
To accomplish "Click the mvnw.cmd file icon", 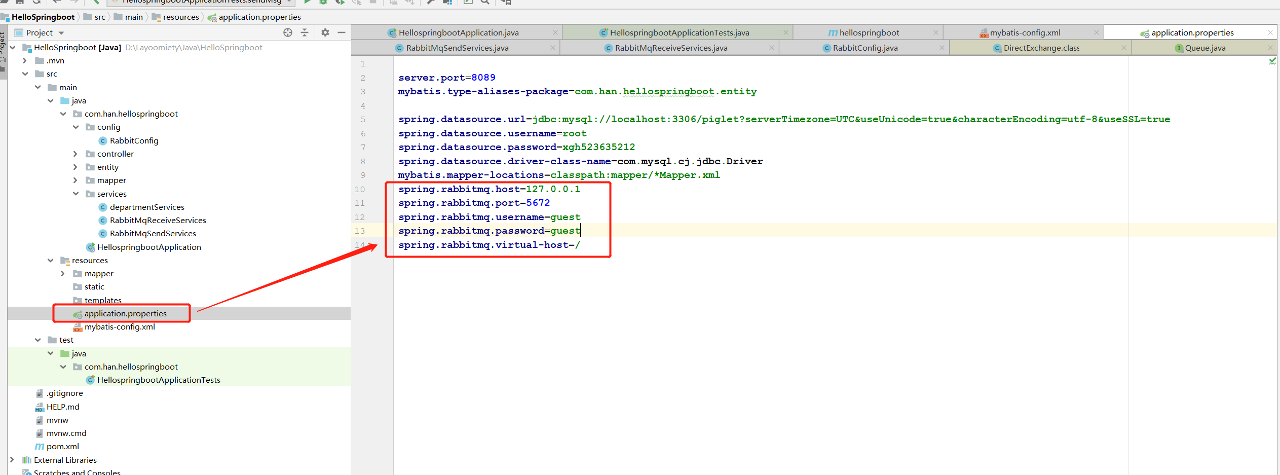I will [39, 433].
